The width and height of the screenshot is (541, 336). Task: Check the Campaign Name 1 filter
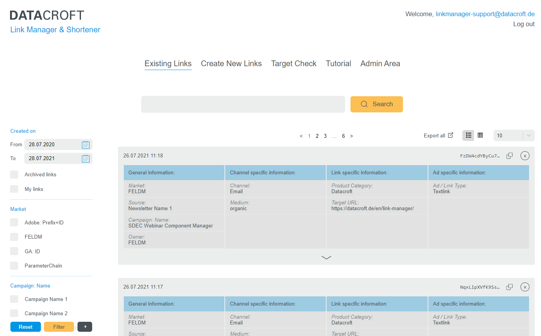click(14, 299)
